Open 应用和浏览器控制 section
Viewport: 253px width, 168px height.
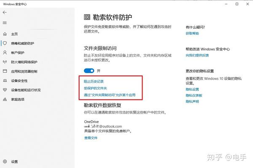coord(24,71)
